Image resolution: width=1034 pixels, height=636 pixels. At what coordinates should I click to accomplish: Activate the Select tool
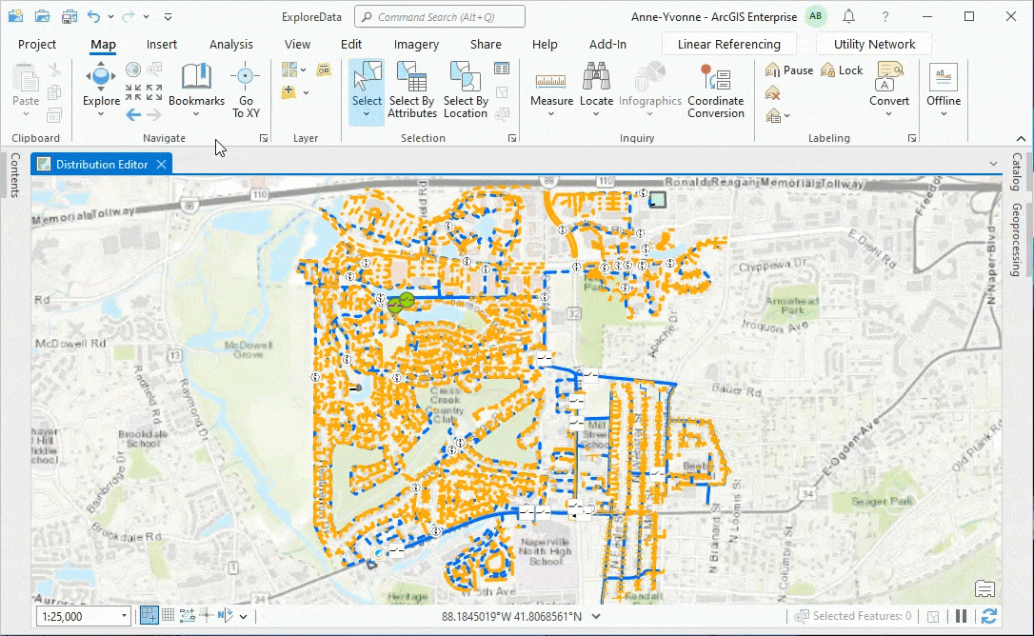[x=367, y=85]
